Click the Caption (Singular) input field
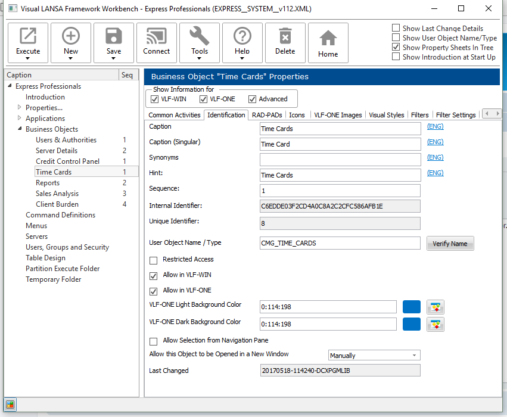507x417 pixels. coord(340,144)
